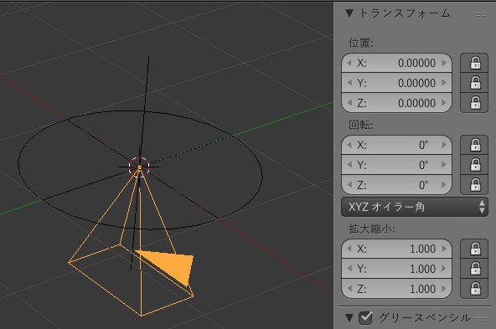Click the location Y value field
This screenshot has width=496, height=329.
pyautogui.click(x=396, y=83)
